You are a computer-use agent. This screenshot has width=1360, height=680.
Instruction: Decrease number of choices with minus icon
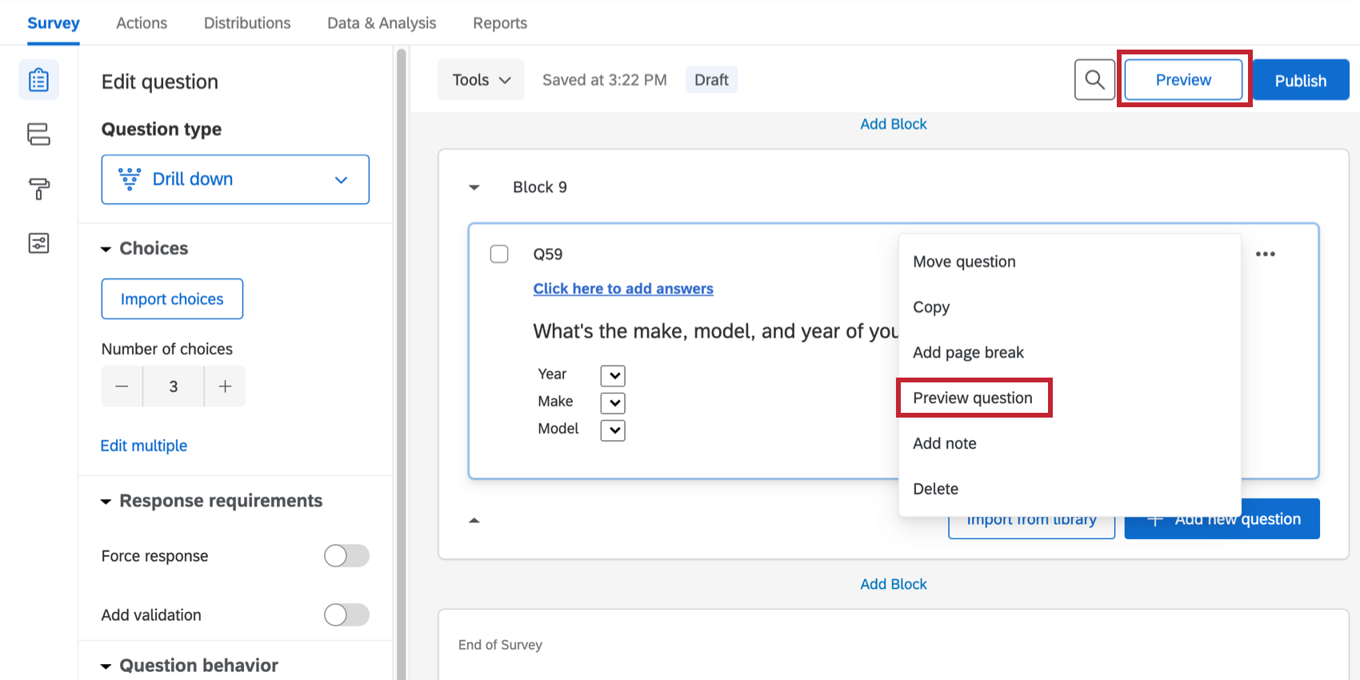[x=122, y=386]
